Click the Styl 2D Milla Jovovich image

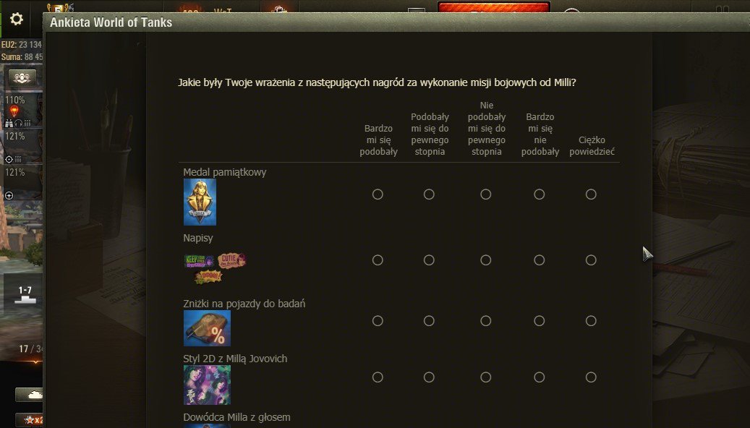tap(207, 385)
